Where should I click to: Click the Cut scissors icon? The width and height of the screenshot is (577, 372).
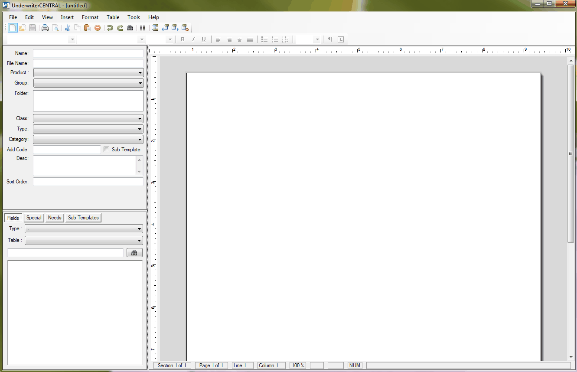click(67, 28)
